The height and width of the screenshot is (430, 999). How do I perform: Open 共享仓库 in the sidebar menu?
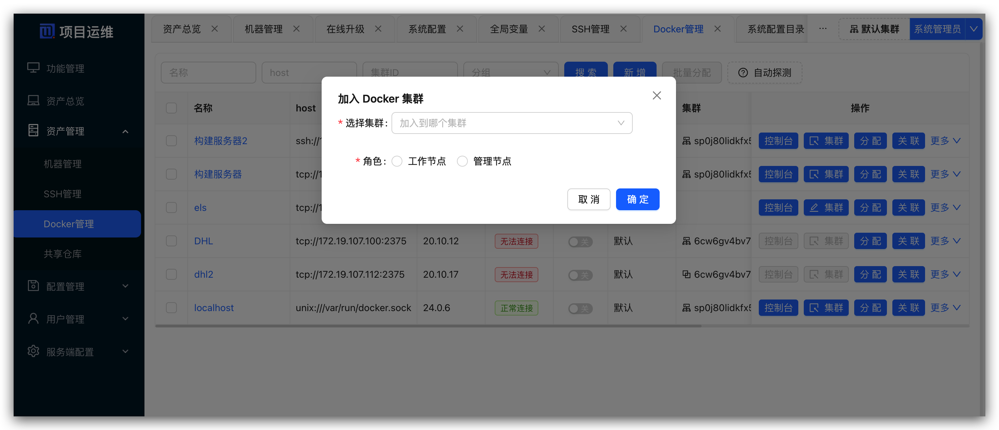coord(62,254)
